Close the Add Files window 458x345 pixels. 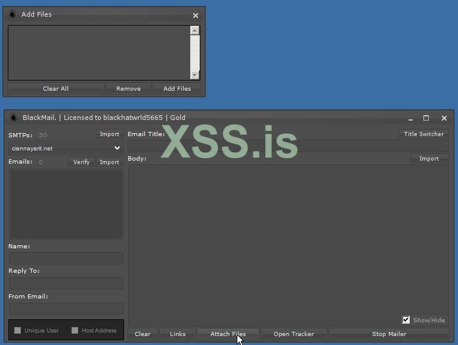click(196, 16)
